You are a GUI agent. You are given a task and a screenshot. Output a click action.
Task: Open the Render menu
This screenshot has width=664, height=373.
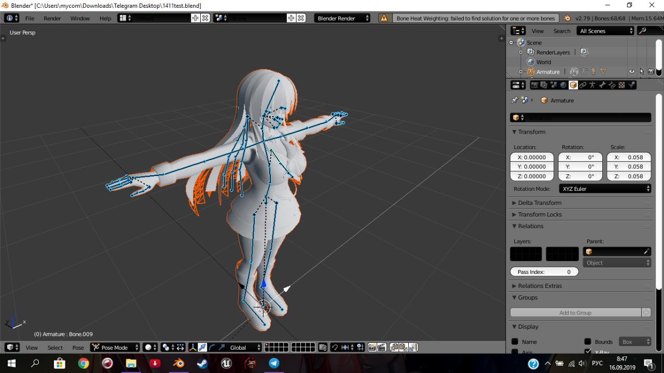pos(52,18)
